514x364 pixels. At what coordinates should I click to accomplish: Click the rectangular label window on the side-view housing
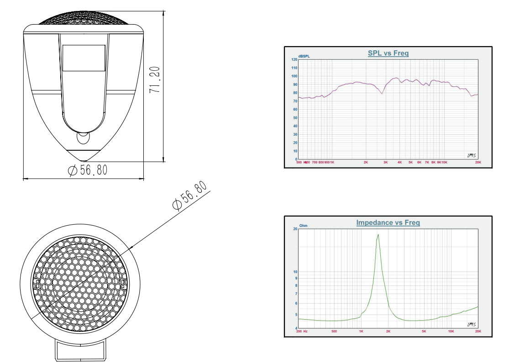(84, 58)
